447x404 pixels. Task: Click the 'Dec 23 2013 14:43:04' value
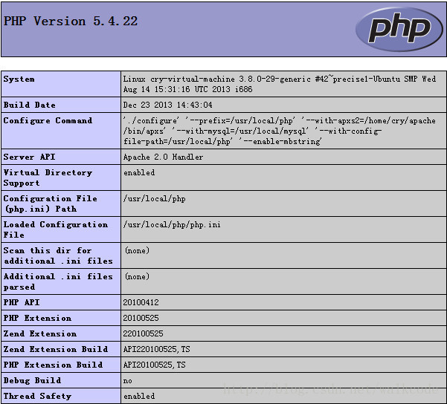click(x=167, y=105)
